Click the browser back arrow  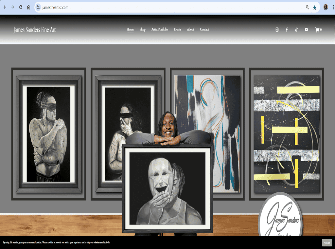5,7
